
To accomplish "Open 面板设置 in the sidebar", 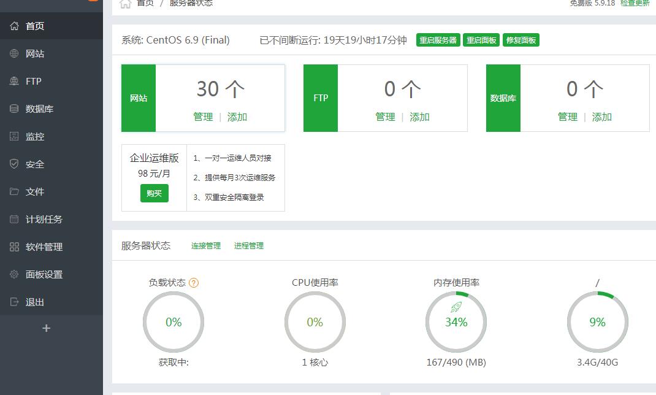I will (x=44, y=274).
